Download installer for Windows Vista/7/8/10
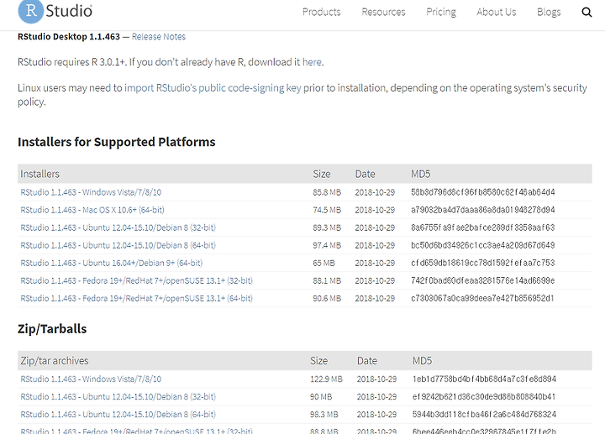 (91, 192)
